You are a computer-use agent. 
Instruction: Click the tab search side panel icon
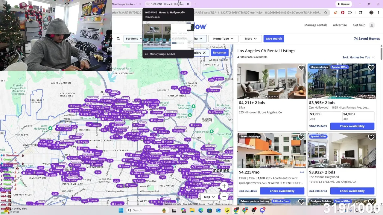click(361, 13)
